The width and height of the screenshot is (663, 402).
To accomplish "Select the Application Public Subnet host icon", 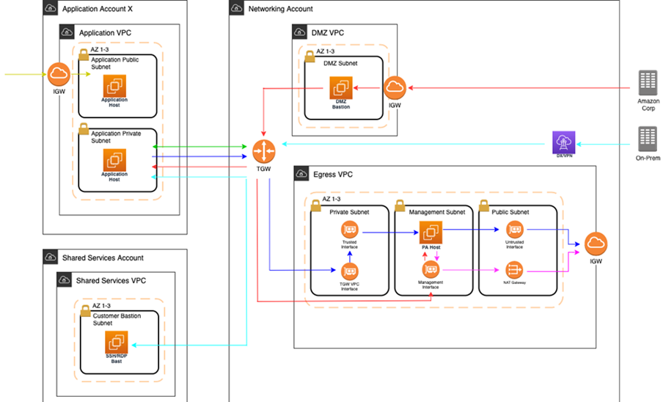I will (114, 84).
